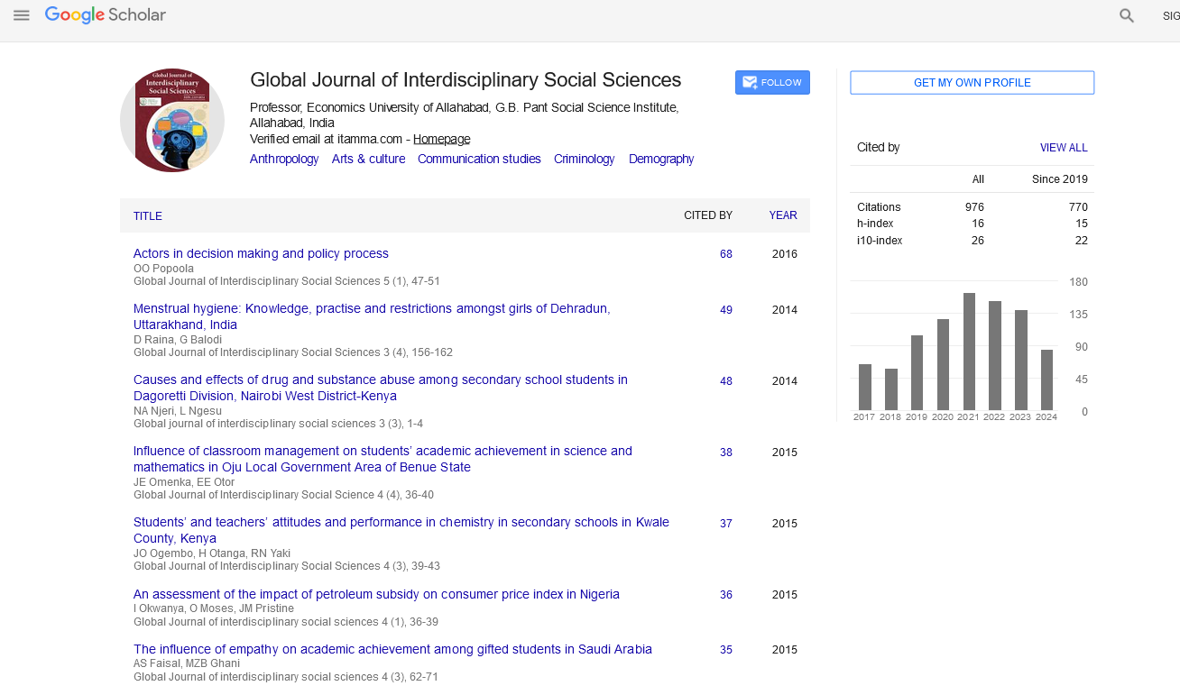Sort articles by TITLE header

tap(148, 216)
